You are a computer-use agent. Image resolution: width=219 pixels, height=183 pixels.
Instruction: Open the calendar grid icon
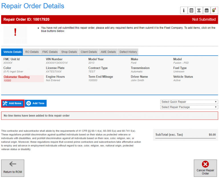pos(207,11)
